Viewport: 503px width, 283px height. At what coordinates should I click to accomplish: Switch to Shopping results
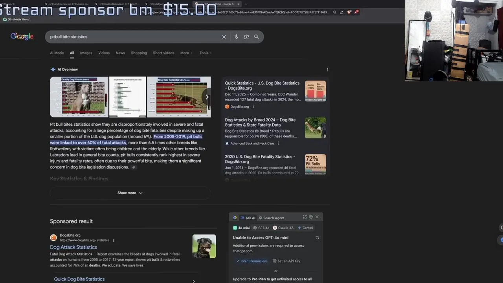(139, 53)
